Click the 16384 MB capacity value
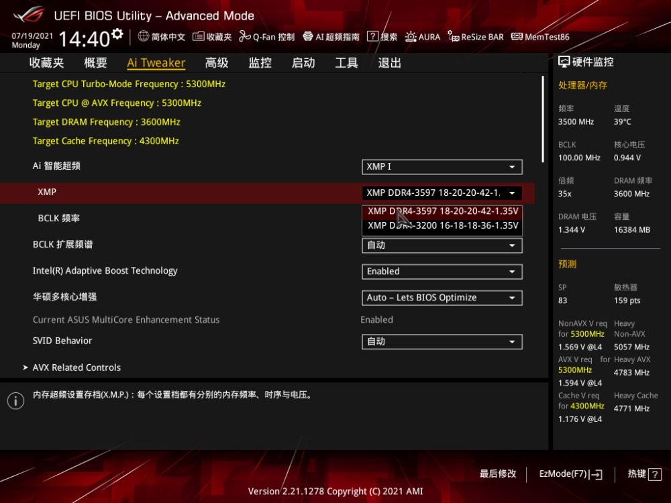671x503 pixels. click(632, 229)
